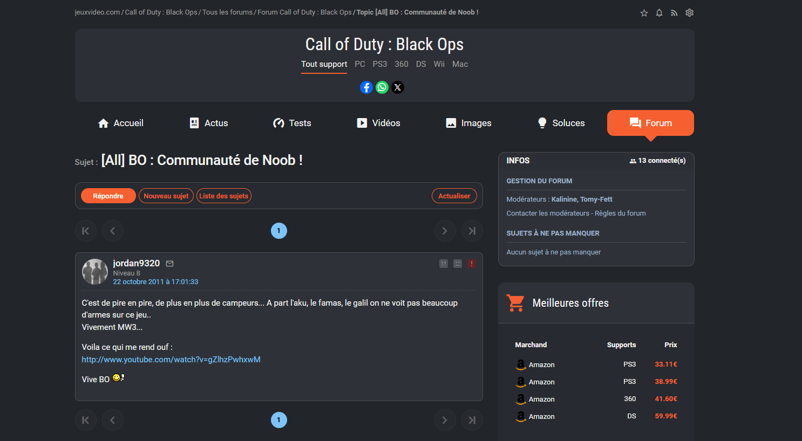Go to next page above the post

pyautogui.click(x=445, y=231)
